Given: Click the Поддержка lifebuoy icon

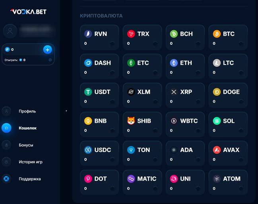Looking at the screenshot, I should [6, 179].
